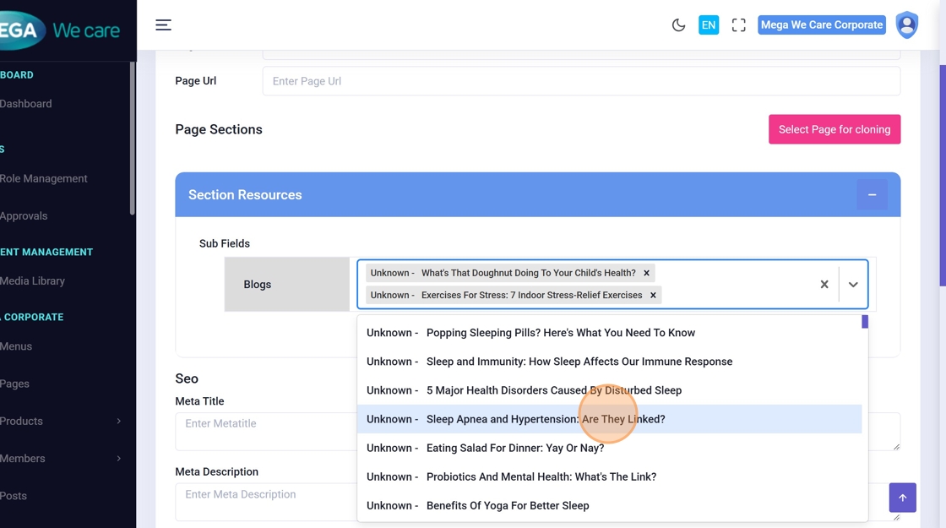This screenshot has width=946, height=528.
Task: Click the Mega We Care Corporate button
Action: point(821,25)
